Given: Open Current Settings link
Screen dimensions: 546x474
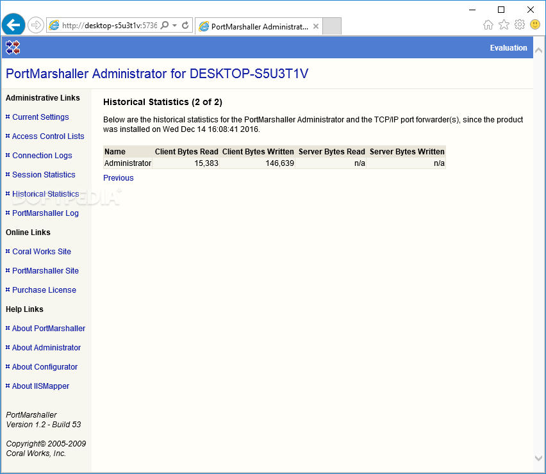Looking at the screenshot, I should click(x=40, y=117).
